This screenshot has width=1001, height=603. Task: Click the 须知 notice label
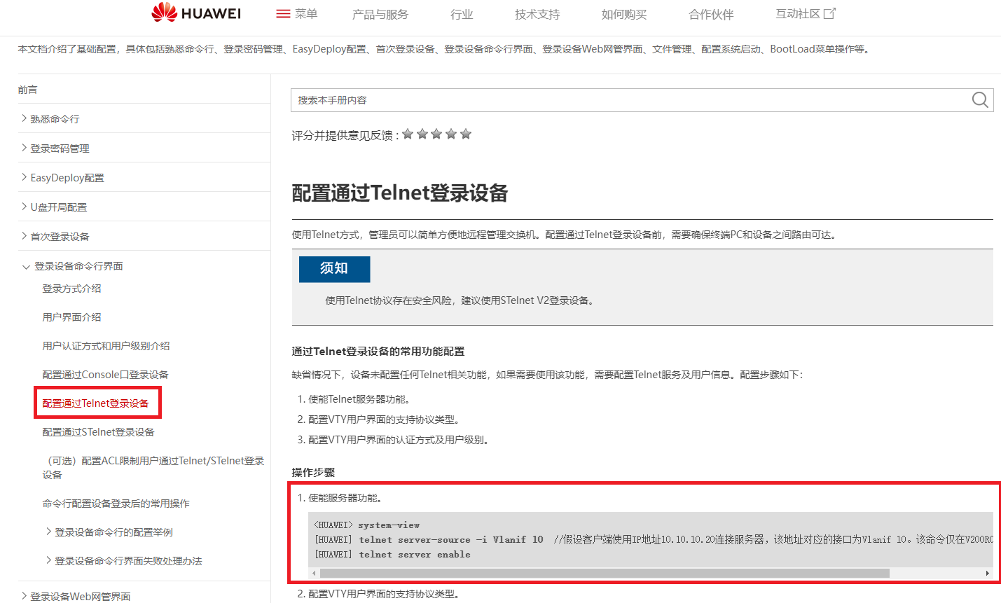tap(334, 269)
